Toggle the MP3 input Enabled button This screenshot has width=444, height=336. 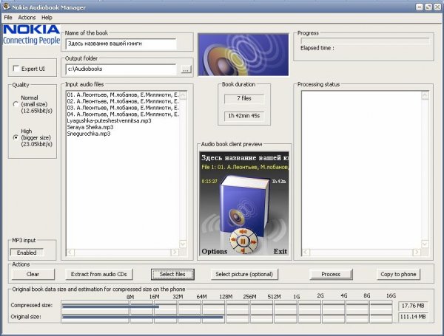pyautogui.click(x=27, y=253)
